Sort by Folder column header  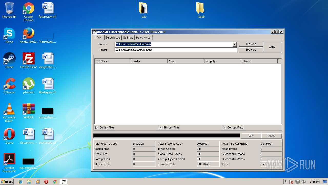[x=149, y=61]
